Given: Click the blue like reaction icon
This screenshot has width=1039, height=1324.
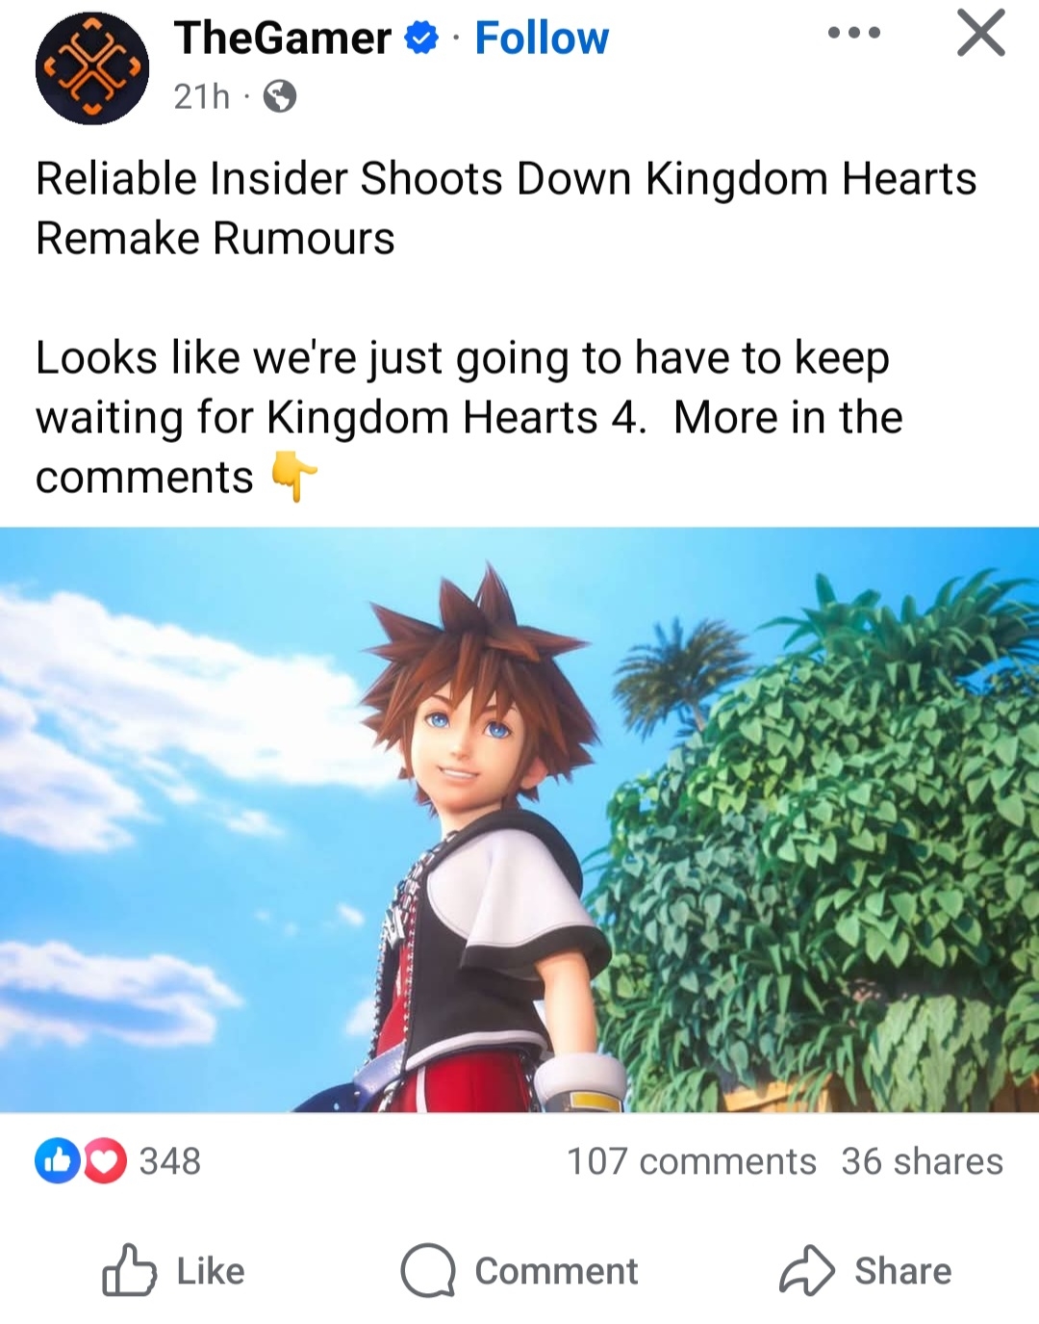Looking at the screenshot, I should click(58, 1161).
